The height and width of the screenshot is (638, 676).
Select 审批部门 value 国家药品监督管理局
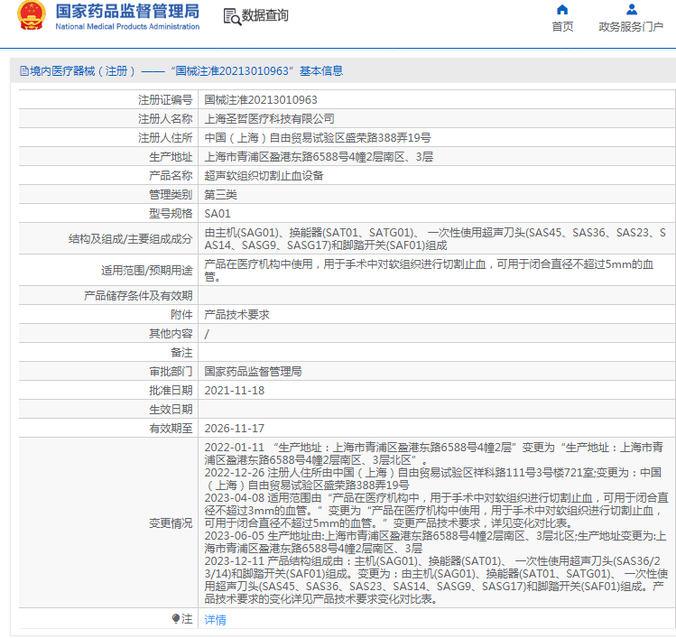pos(253,372)
